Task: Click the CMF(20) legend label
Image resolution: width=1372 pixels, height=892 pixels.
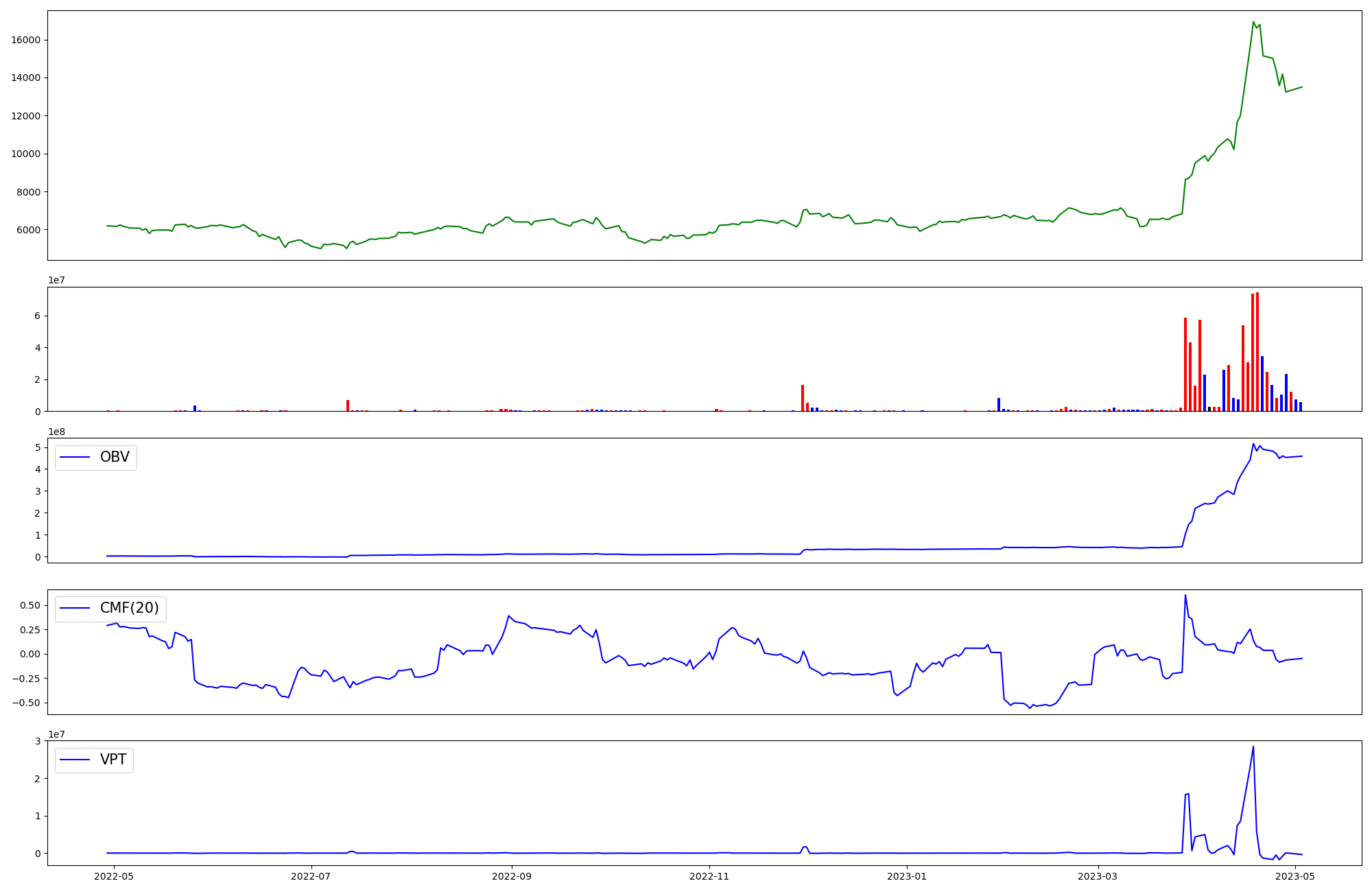Action: 129,608
